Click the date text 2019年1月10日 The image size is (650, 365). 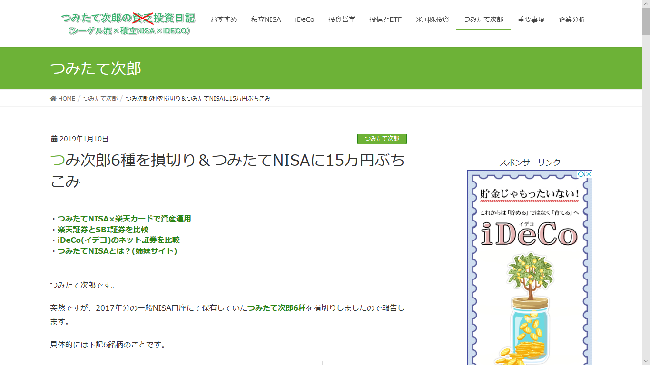(84, 139)
